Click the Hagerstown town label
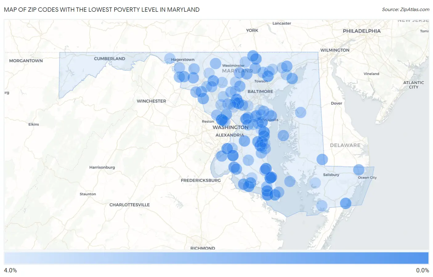 [183, 60]
